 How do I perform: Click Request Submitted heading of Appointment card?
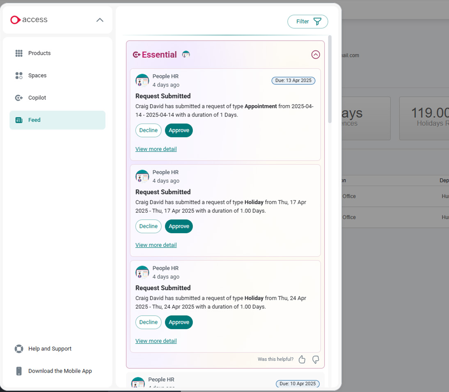(163, 96)
